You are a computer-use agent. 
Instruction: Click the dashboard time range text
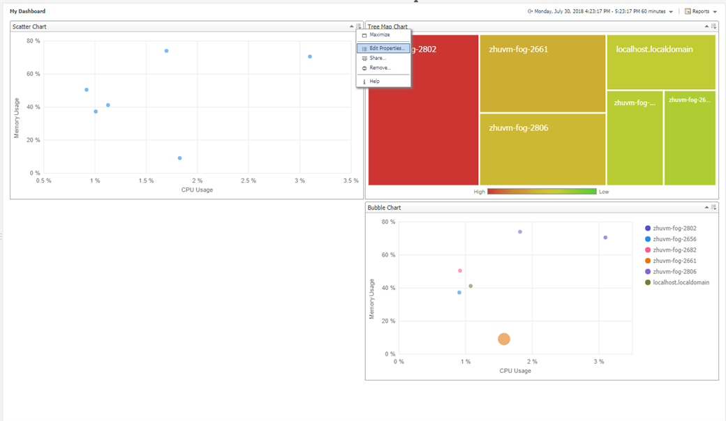(x=600, y=12)
